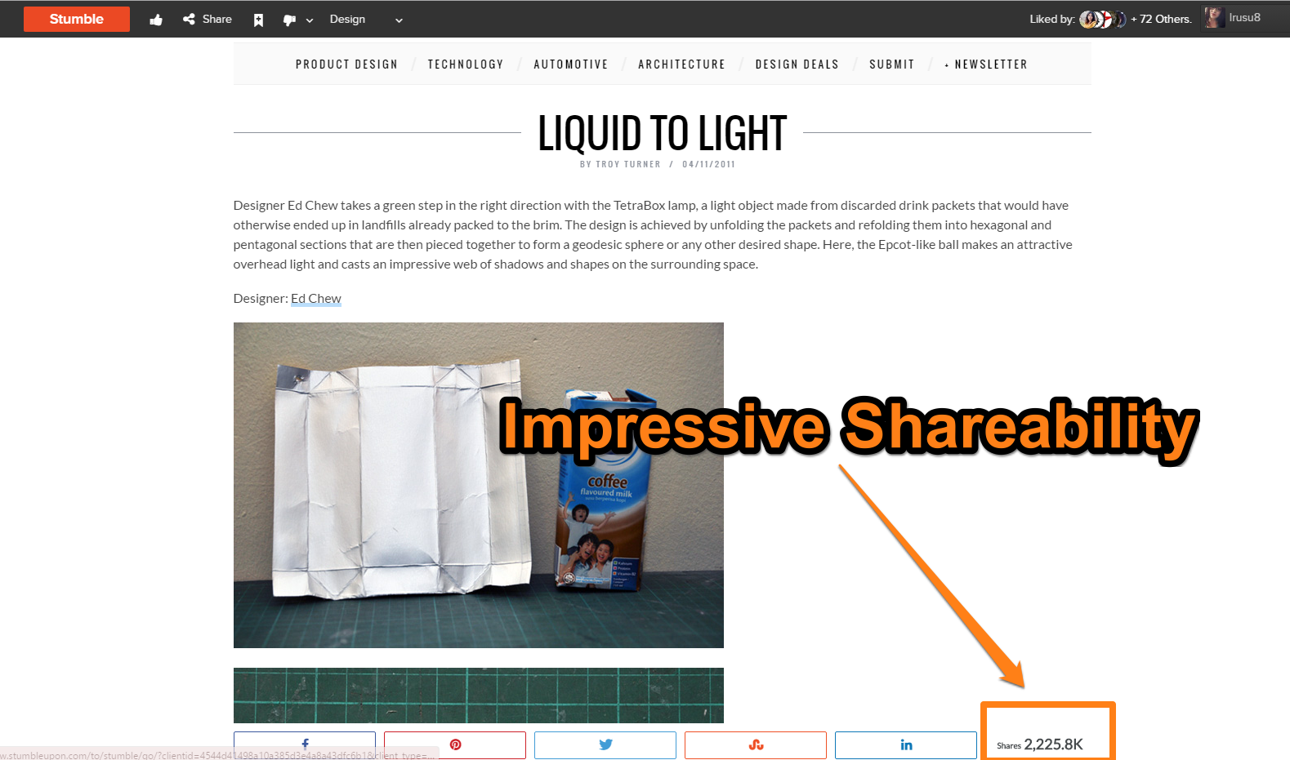Expand the thumbs-down options chevron
Screen dimensions: 1290x760
[310, 20]
